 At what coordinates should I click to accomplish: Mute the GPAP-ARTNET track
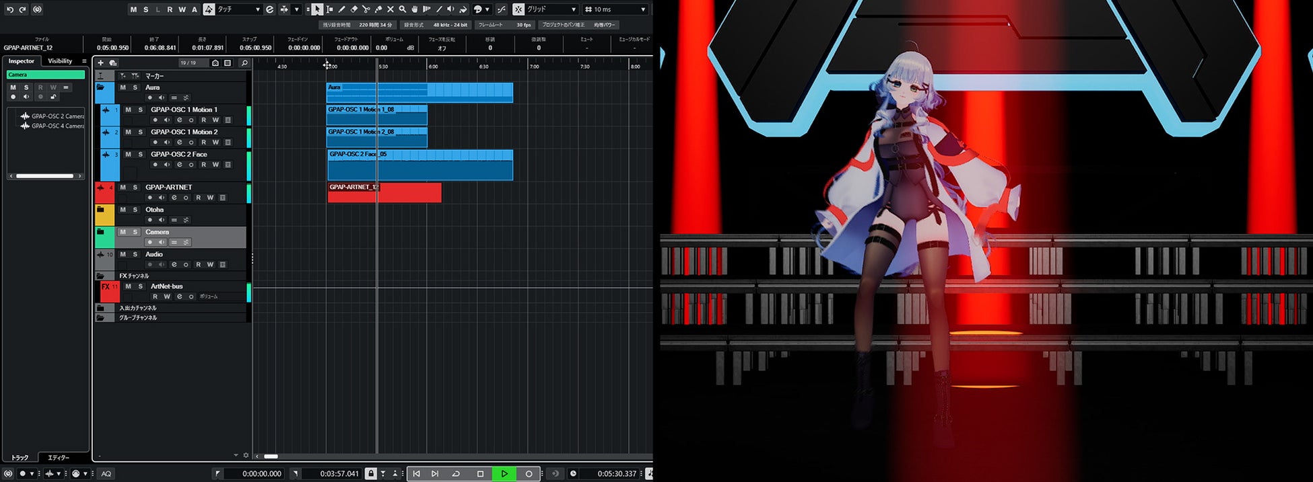123,187
